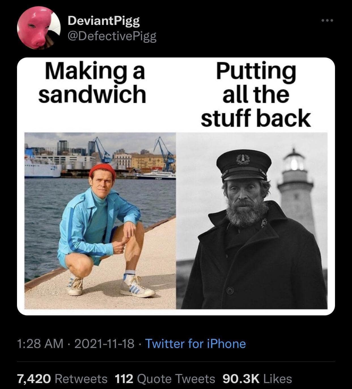Open the Twitter for iPhone source link
The image size is (352, 389).
pos(195,343)
